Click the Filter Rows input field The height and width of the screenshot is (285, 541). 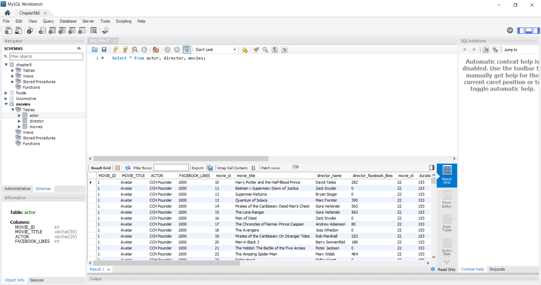171,168
